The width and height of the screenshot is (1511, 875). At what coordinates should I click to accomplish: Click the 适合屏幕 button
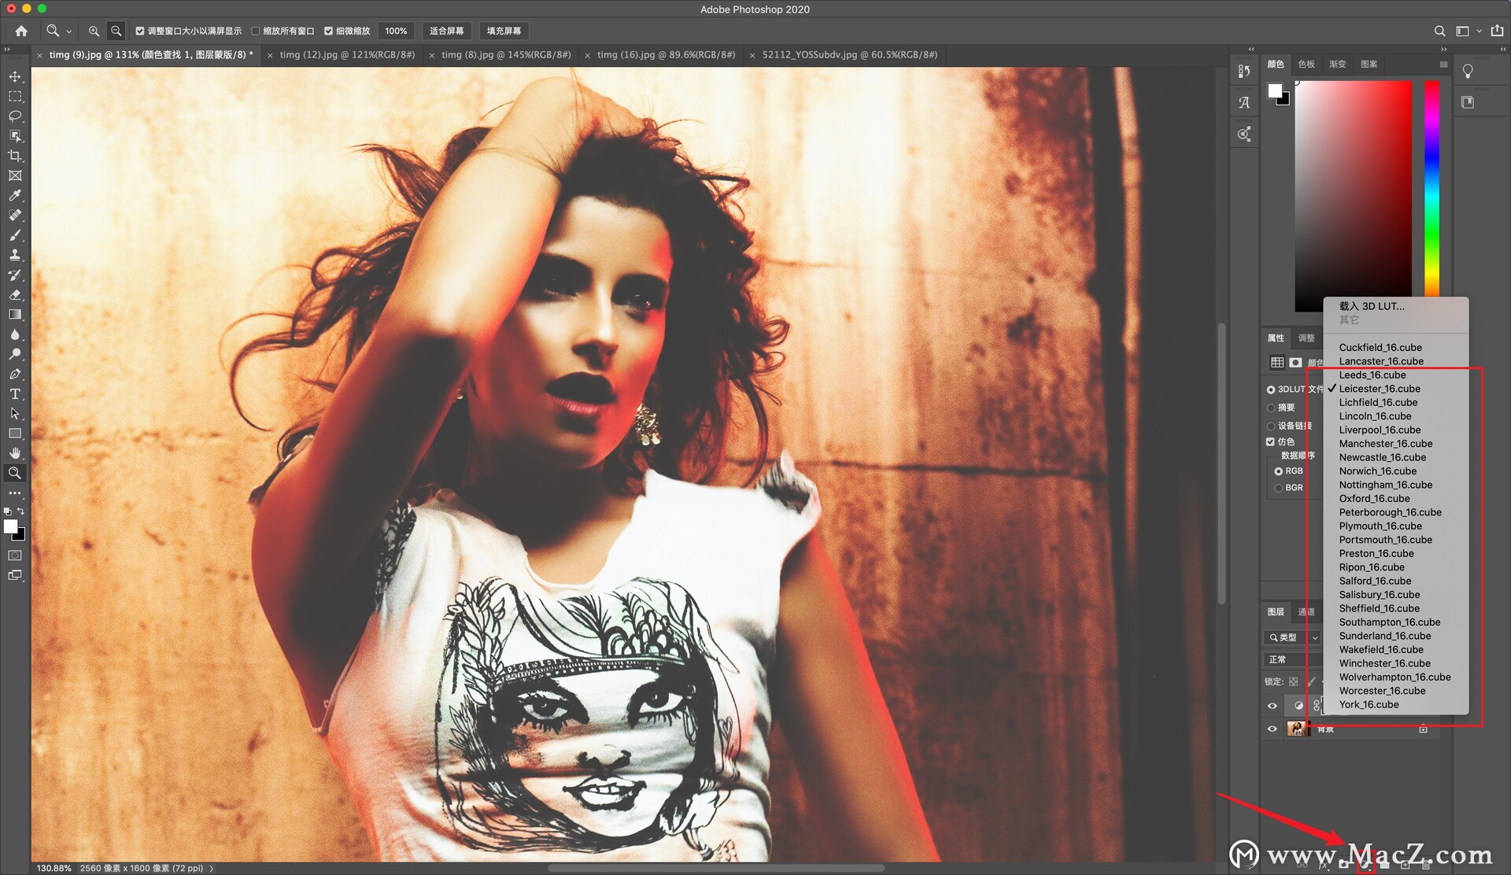point(446,31)
